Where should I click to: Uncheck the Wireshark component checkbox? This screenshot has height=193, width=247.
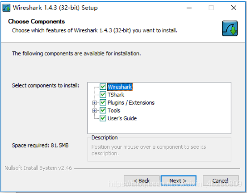pos(103,87)
